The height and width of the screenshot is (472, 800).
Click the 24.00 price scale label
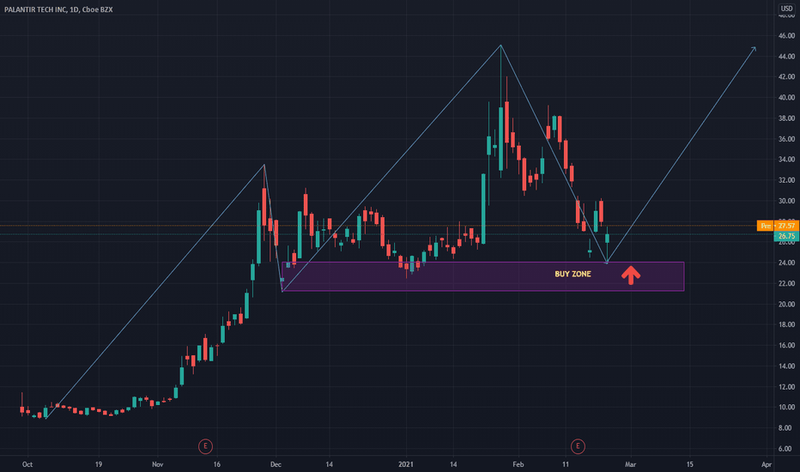click(x=786, y=263)
